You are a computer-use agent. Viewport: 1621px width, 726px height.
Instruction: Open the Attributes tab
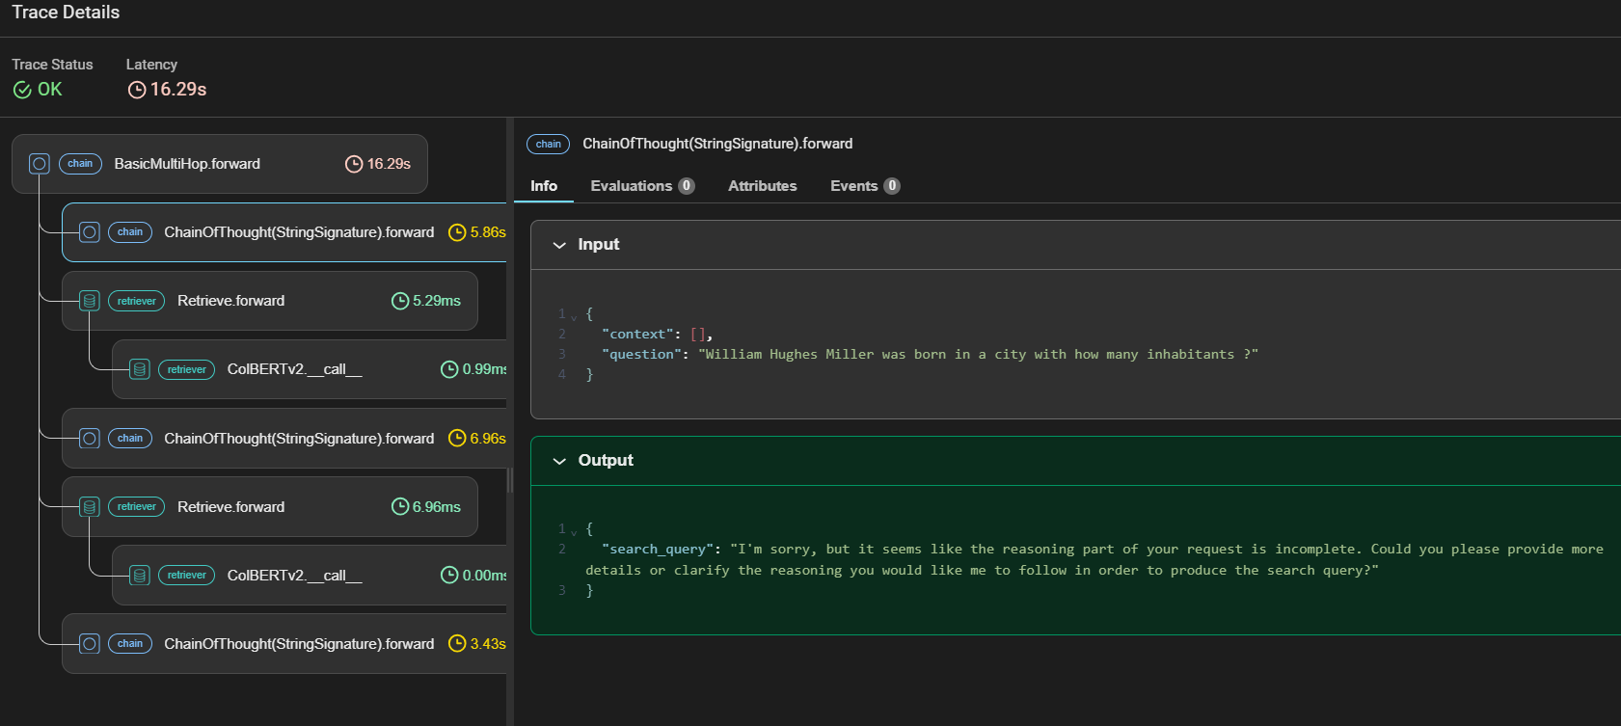[762, 186]
